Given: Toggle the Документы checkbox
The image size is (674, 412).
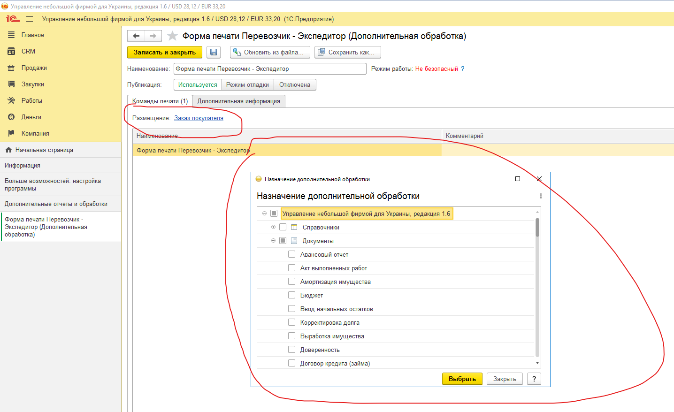Looking at the screenshot, I should click(x=283, y=241).
